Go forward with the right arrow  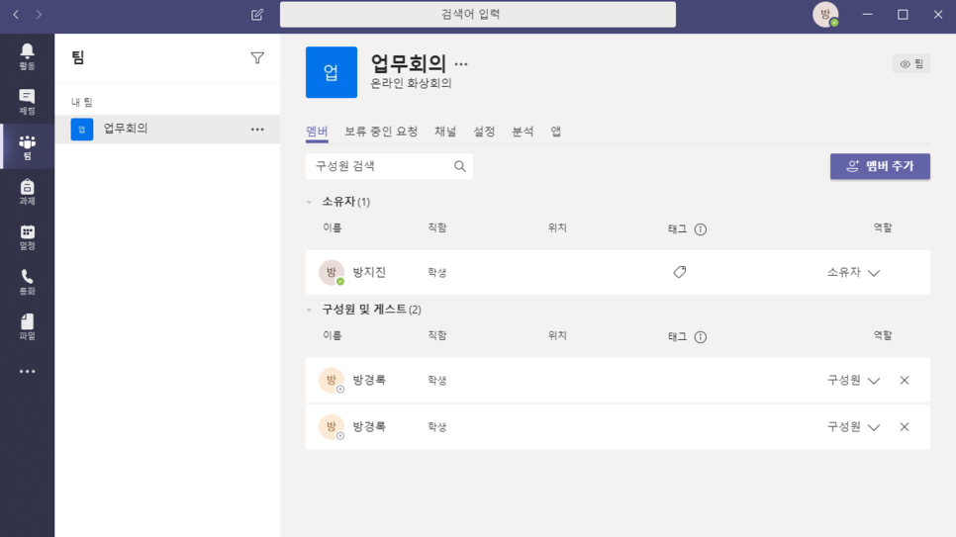(x=39, y=14)
